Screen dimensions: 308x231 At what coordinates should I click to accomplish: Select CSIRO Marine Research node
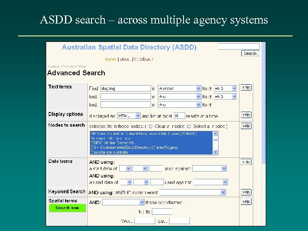pyautogui.click(x=151, y=143)
